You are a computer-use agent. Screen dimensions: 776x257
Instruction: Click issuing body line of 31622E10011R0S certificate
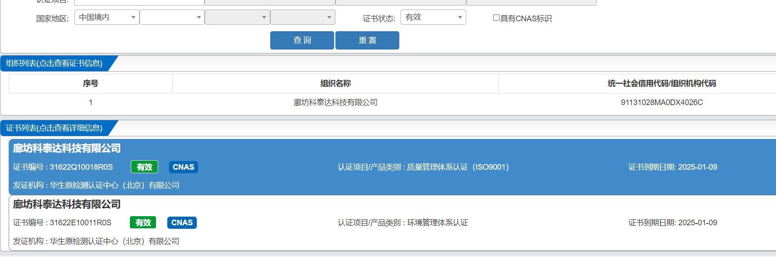[96, 241]
